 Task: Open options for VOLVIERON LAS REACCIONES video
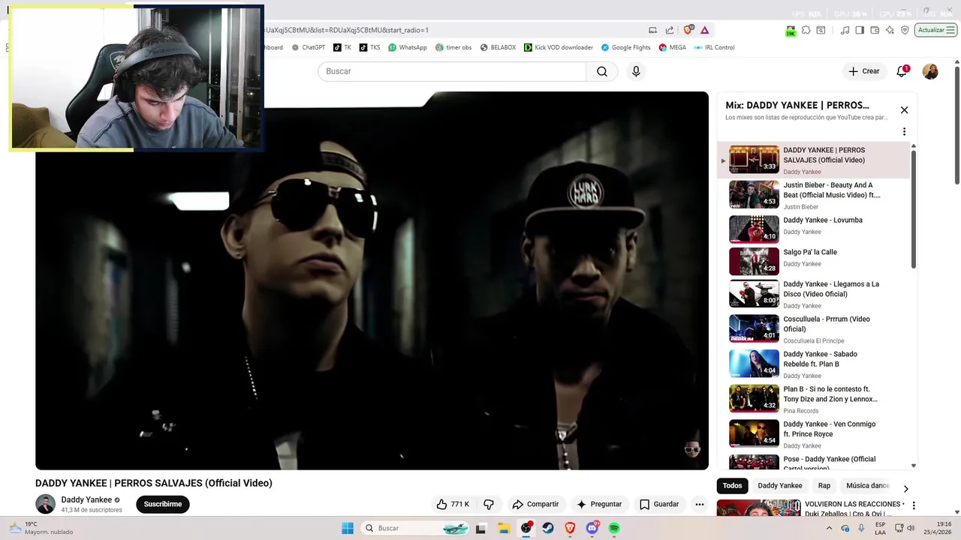click(x=914, y=505)
